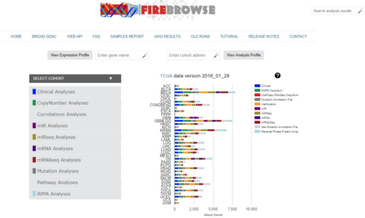Screen dimensions: 365x218
Task: Click the COADREAD cohort label
Action: [160, 105]
